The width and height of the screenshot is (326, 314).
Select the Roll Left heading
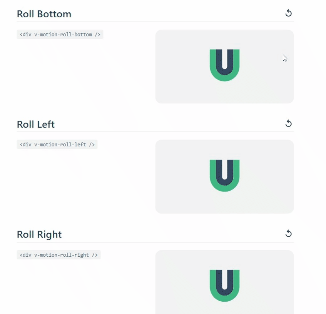click(36, 125)
